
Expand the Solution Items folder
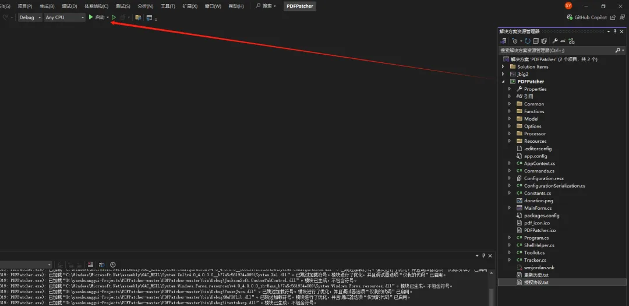503,66
